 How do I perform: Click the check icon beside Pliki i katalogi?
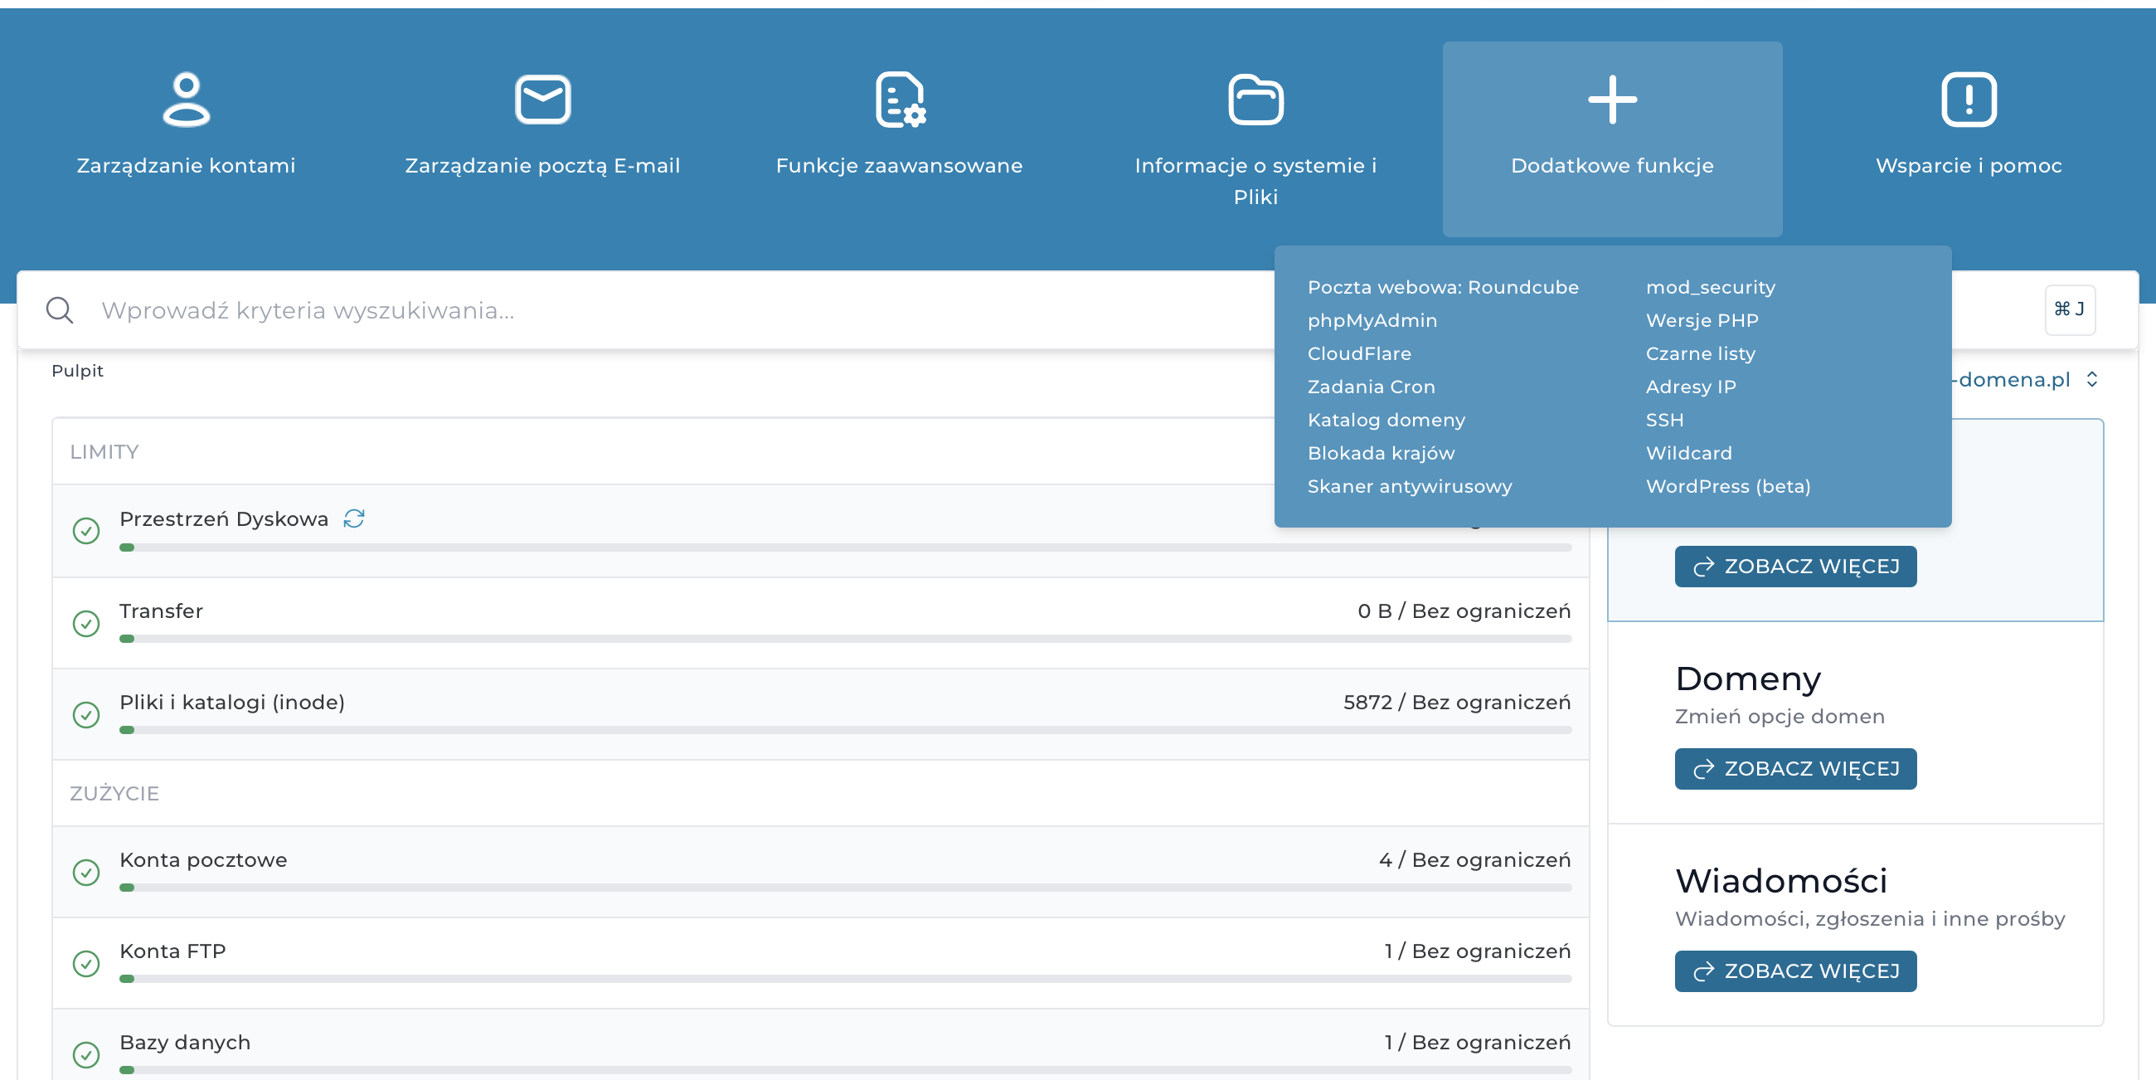tap(86, 714)
